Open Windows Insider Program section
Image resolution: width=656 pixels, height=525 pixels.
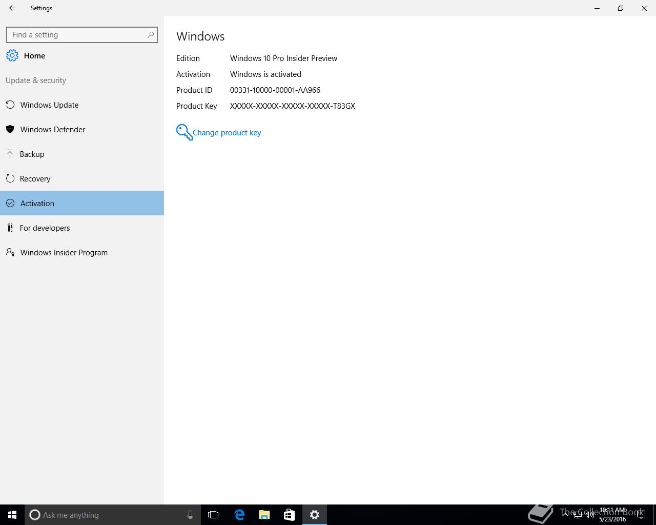pos(82,253)
